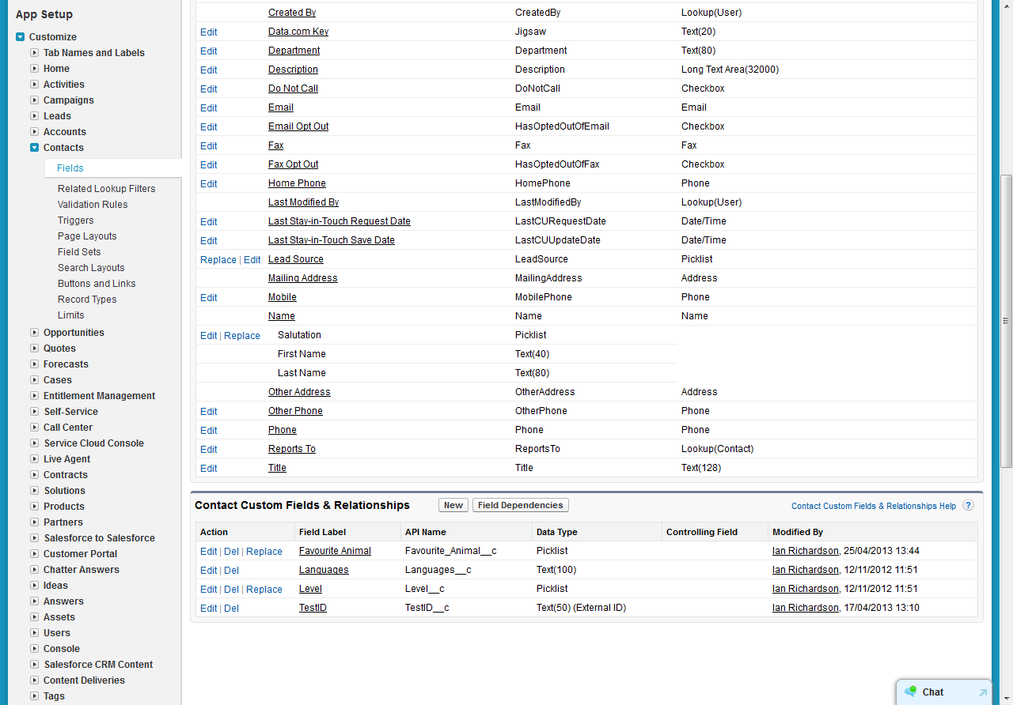Expand the Opportunities tree node
This screenshot has height=705, width=1013.
click(x=34, y=333)
